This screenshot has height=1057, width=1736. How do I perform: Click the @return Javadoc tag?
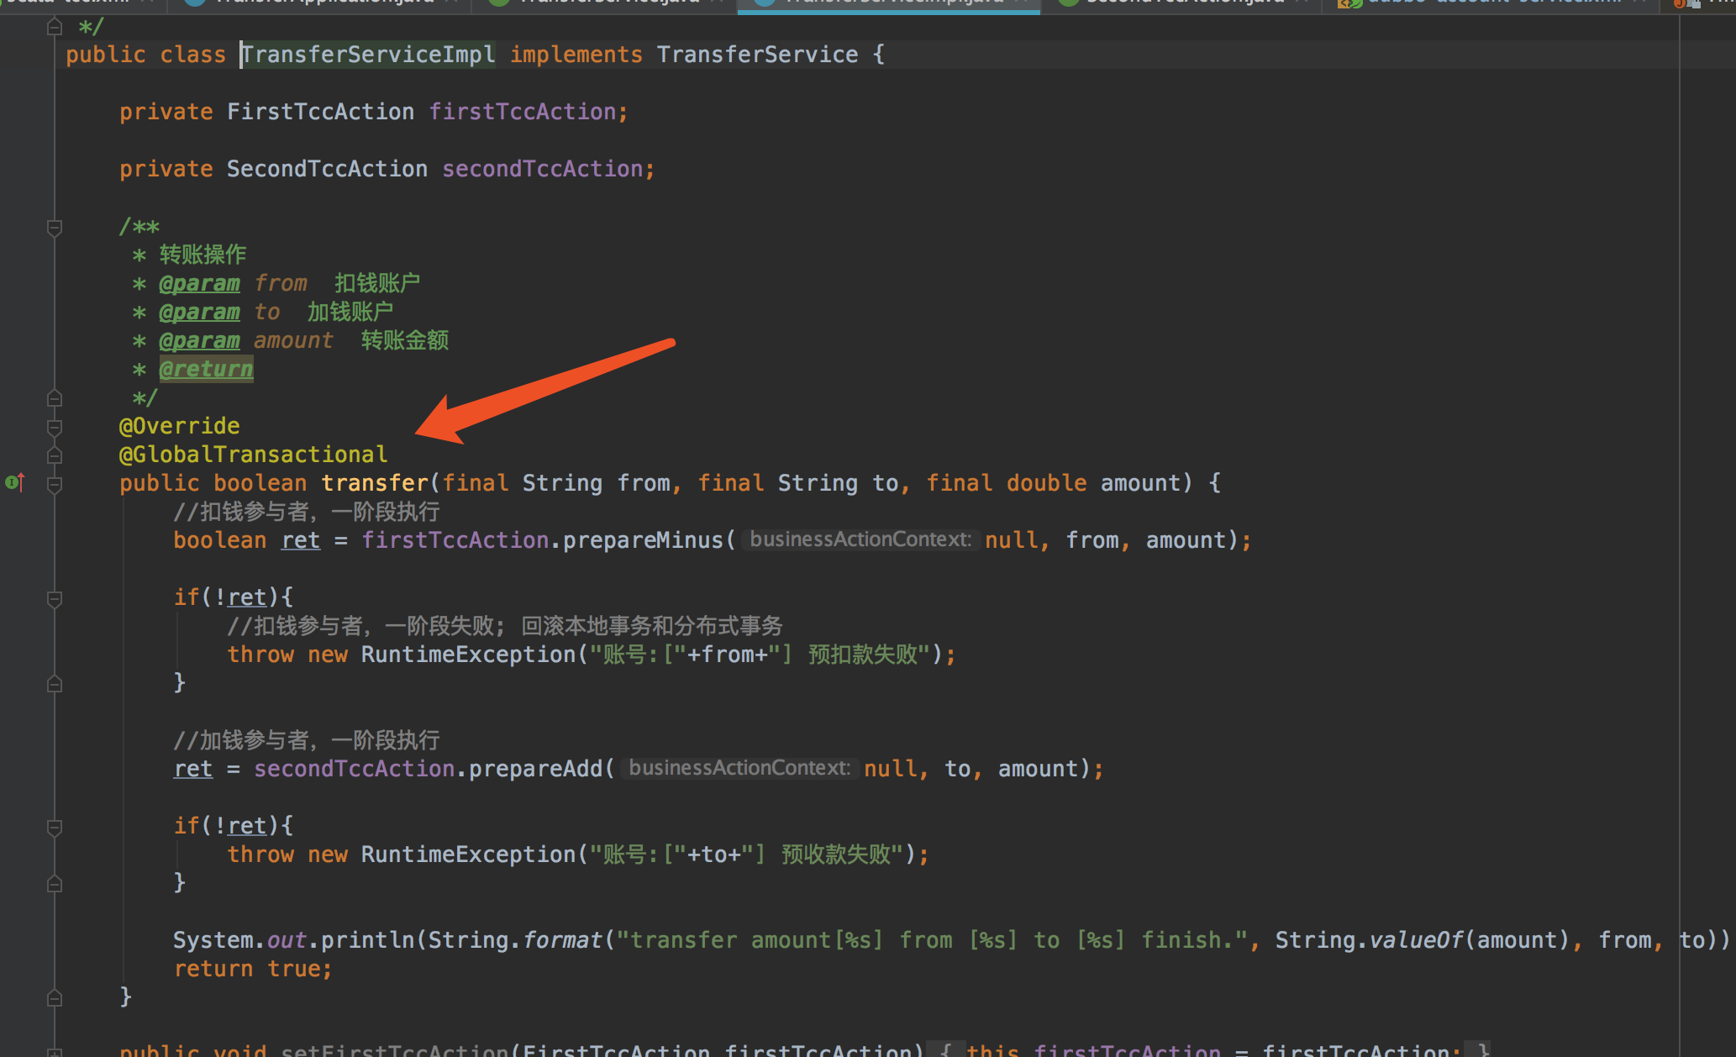click(x=206, y=369)
